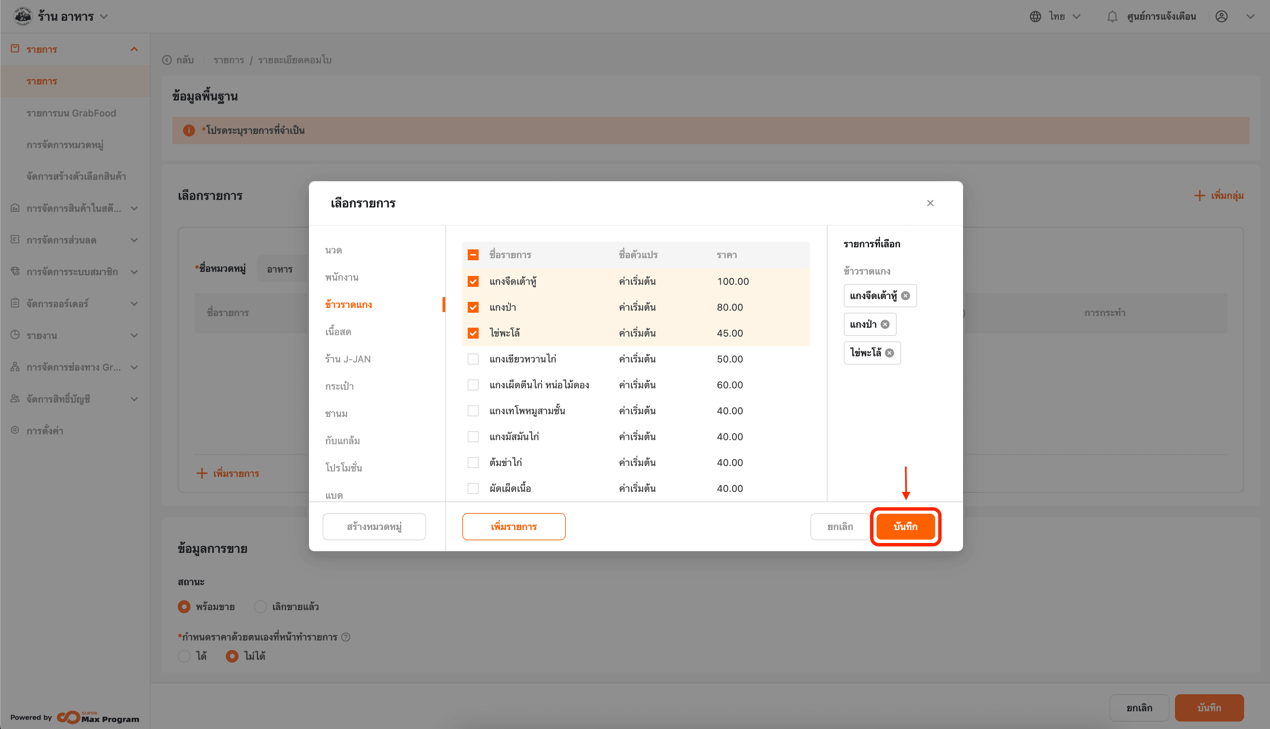Uncheck the แกงป่า checkbox
Screen dimensions: 1270x729
point(473,307)
